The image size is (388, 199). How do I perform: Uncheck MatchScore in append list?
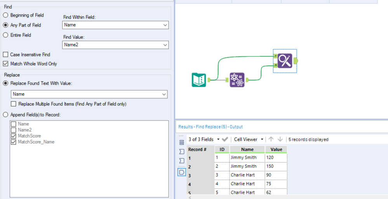[x=13, y=136]
